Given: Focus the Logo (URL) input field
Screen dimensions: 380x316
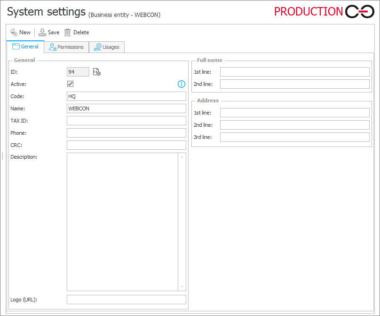Looking at the screenshot, I should 127,300.
